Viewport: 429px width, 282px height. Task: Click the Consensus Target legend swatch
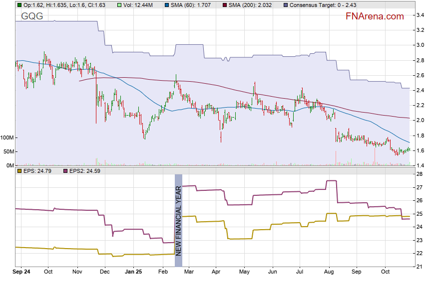(286, 5)
